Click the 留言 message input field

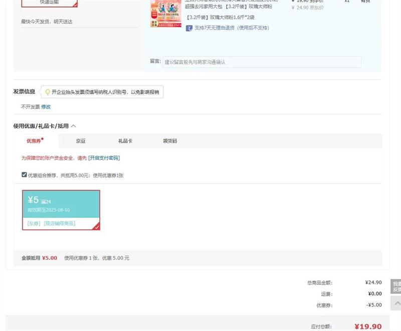coord(261,62)
